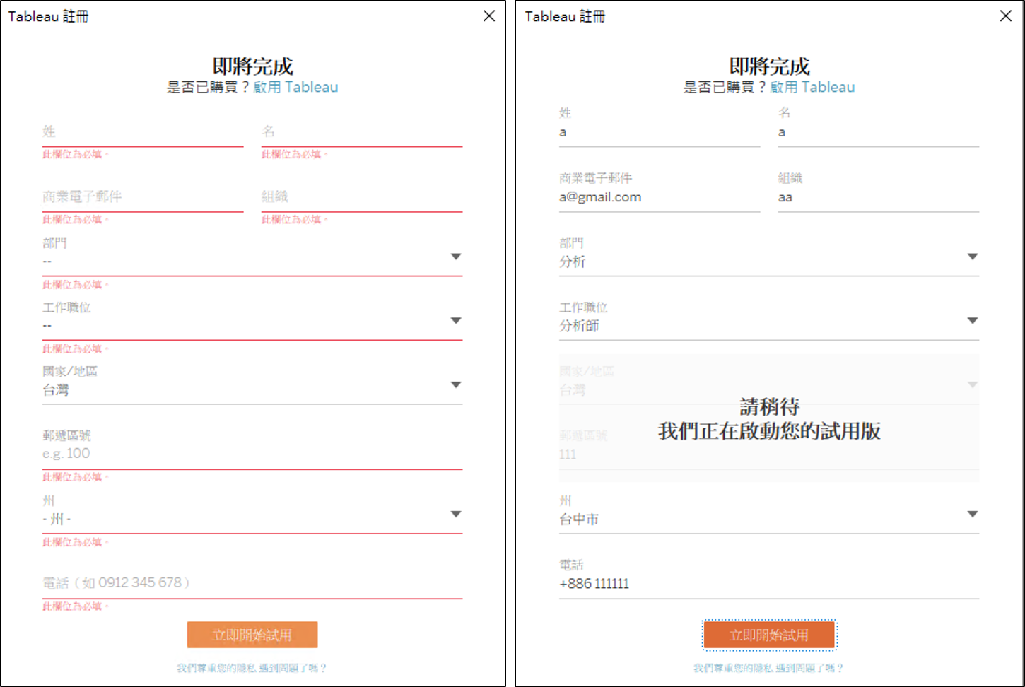Click 我們正在啟動您的試用版 loading text

[x=769, y=431]
